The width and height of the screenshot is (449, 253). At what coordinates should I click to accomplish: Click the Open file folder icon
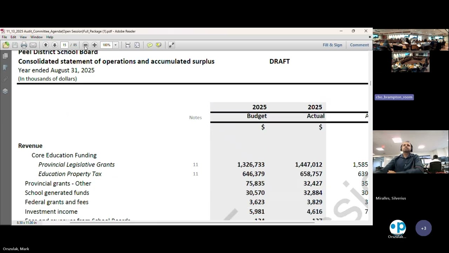click(x=6, y=45)
